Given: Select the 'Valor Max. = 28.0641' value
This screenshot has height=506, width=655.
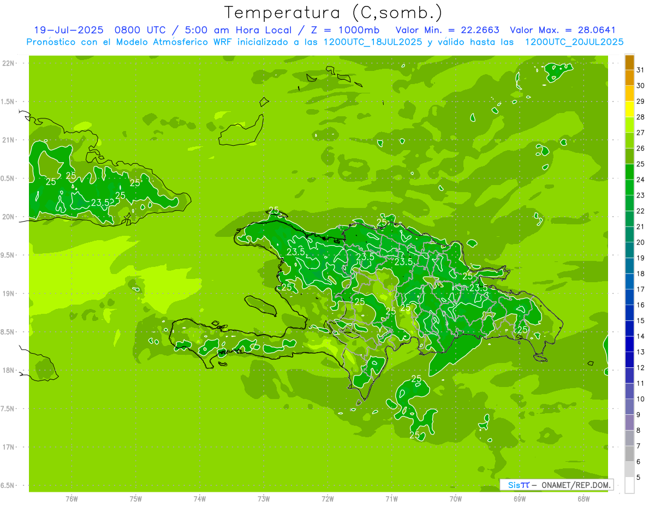Looking at the screenshot, I should coord(563,30).
